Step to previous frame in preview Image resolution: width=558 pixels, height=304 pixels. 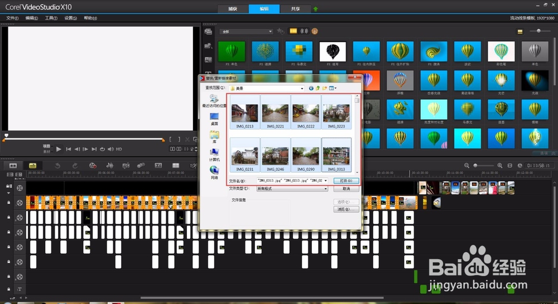[x=77, y=149]
